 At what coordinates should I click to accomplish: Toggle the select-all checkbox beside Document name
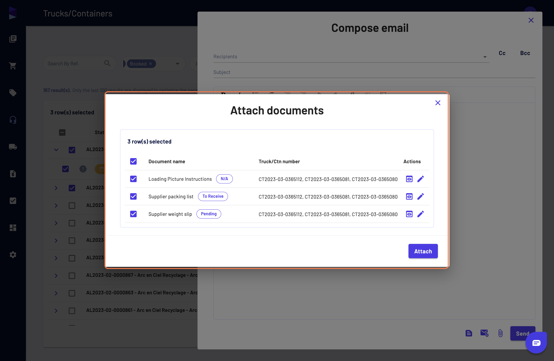(x=133, y=161)
